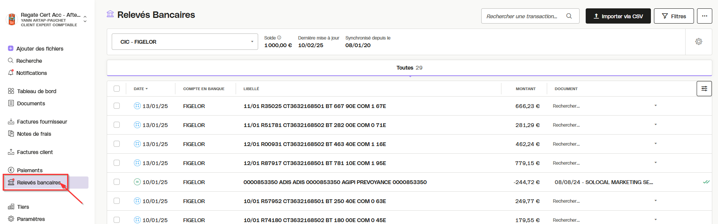Open Rechercher document dropdown for 179,55 € row
Screen dimensions: 718x224
605,220
